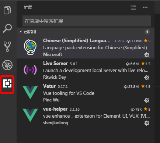
Task: Open gear menu for vue-helper extension
Action: (x=147, y=123)
